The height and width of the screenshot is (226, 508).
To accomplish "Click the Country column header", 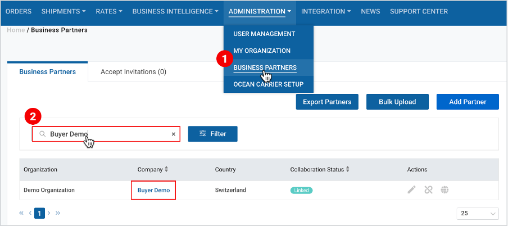I will (x=225, y=169).
